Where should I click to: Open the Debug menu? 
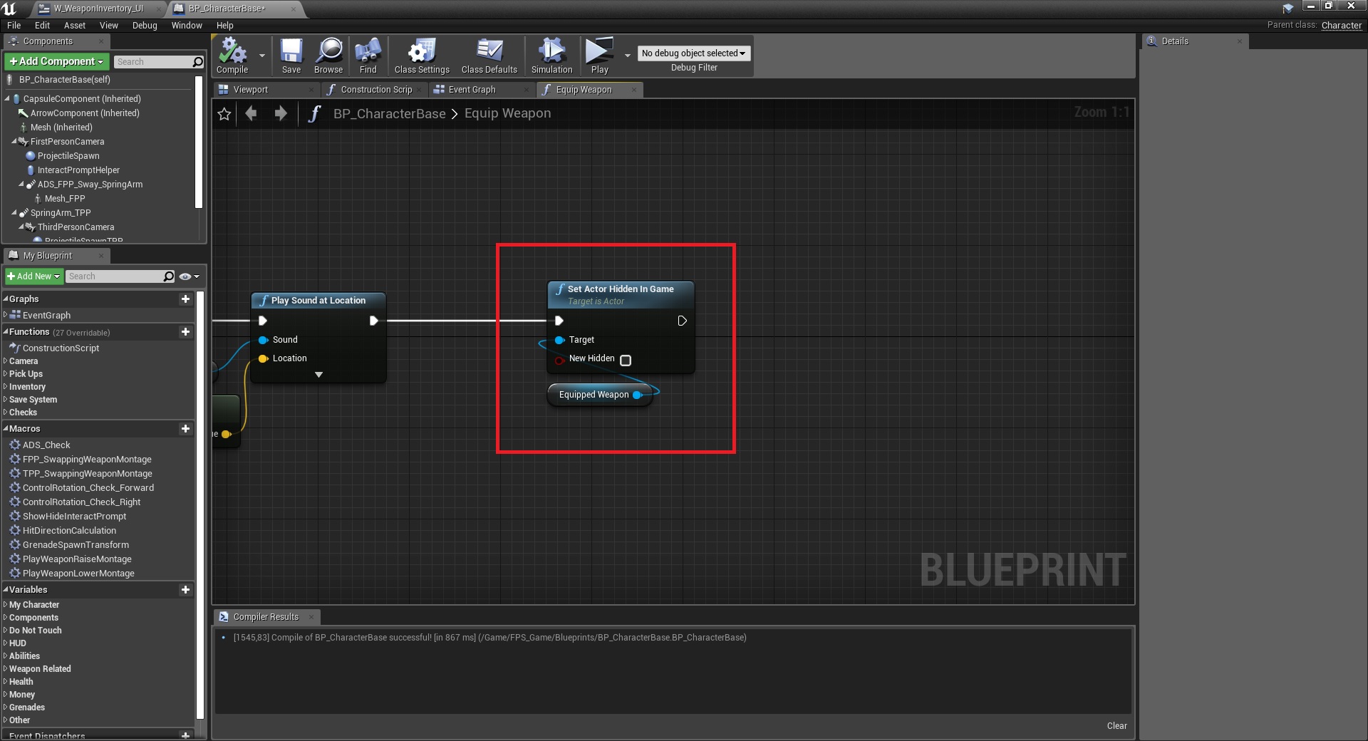coord(145,26)
